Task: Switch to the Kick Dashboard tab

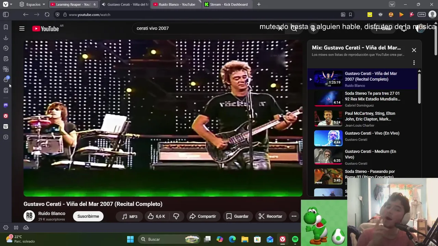Action: [228, 4]
